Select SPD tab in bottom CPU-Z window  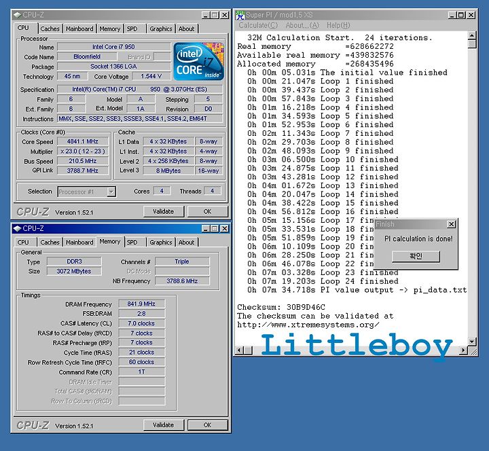[x=132, y=242]
